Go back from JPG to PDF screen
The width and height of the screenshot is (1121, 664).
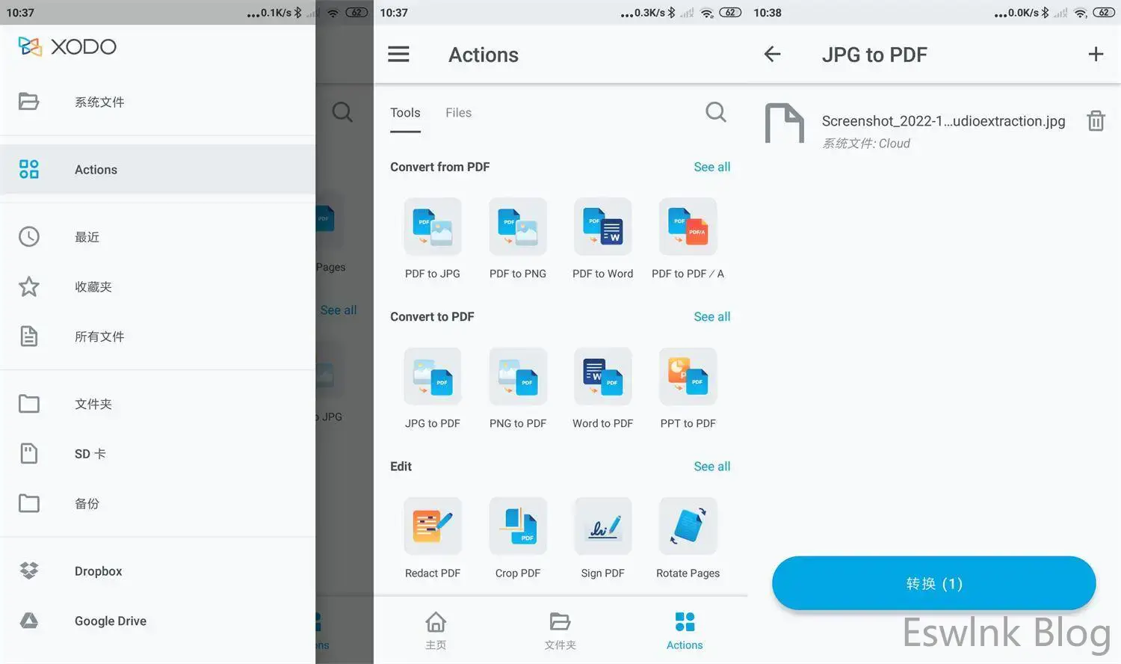click(x=772, y=54)
